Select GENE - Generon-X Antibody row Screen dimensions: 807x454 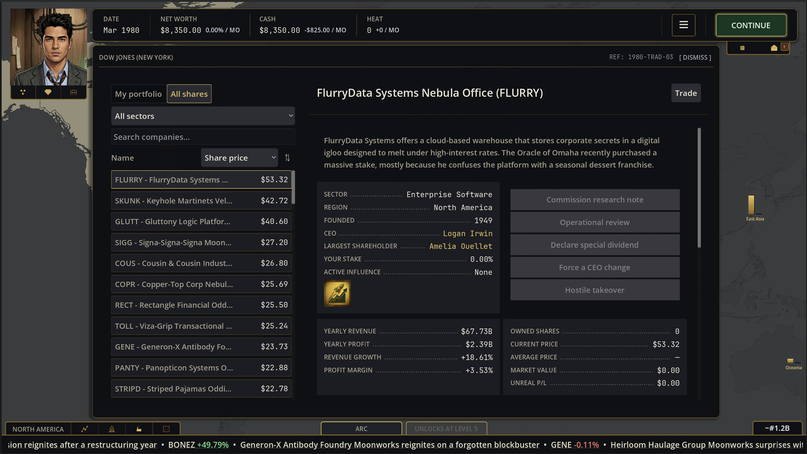(201, 347)
